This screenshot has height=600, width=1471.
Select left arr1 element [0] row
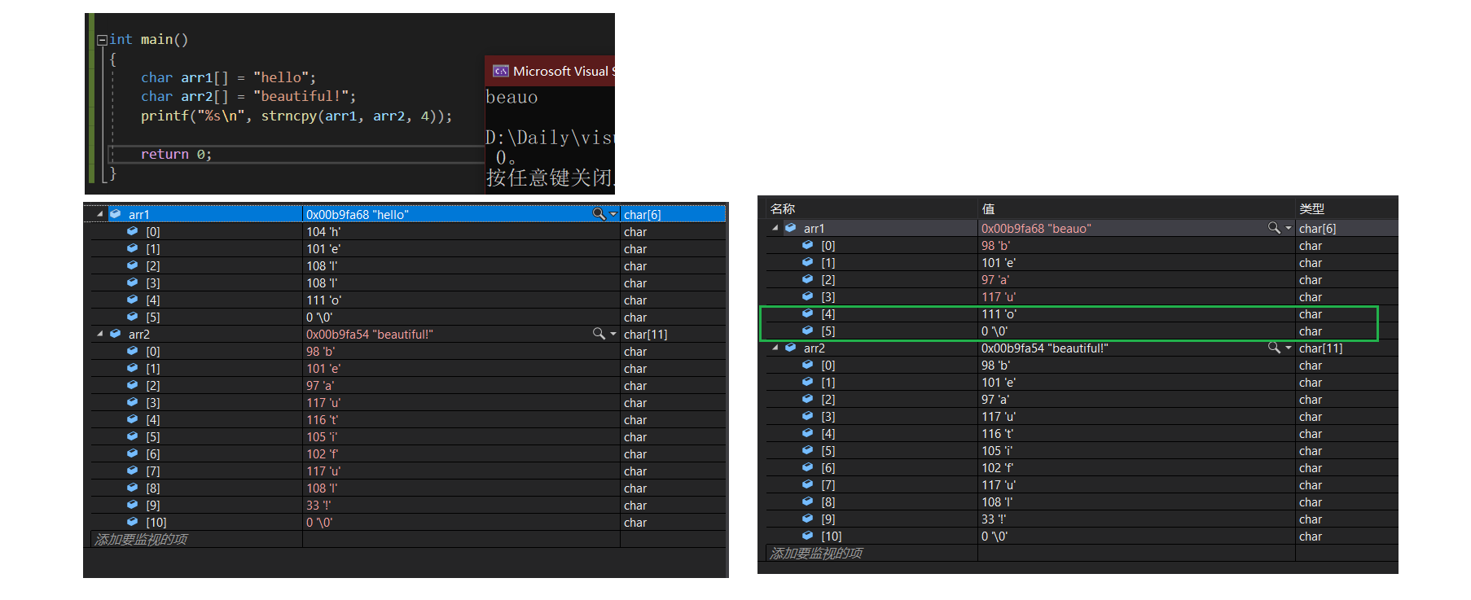tap(408, 232)
